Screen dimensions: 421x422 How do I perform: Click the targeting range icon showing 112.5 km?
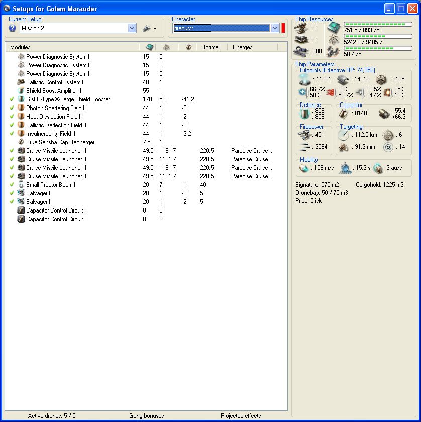click(344, 135)
